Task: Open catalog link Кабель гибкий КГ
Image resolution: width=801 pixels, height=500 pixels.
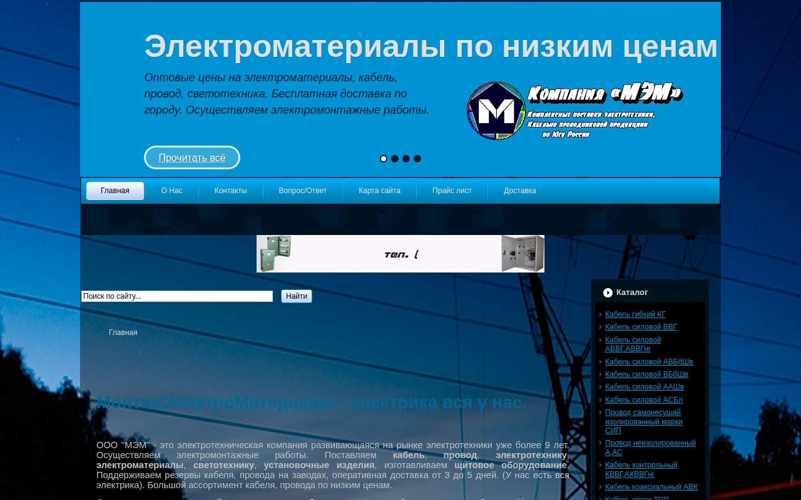Action: tap(635, 314)
